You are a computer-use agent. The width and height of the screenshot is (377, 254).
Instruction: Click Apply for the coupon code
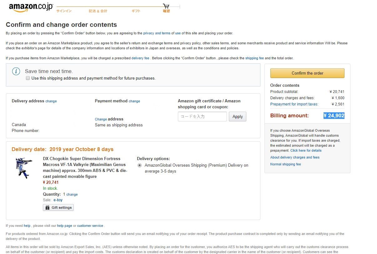click(x=237, y=116)
